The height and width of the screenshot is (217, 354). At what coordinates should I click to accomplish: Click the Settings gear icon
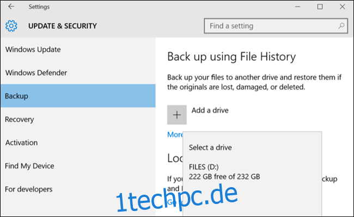click(x=11, y=25)
